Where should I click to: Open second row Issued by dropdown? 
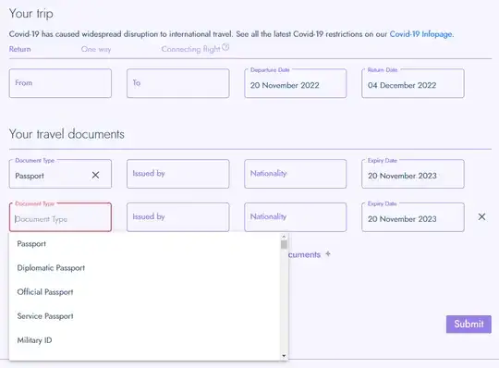pyautogui.click(x=178, y=217)
